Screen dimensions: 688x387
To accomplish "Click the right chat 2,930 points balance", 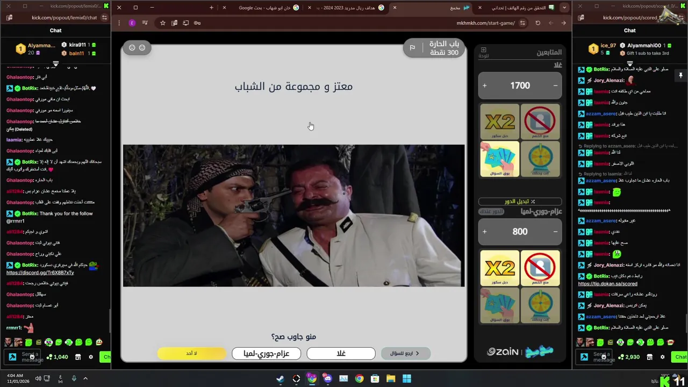I will pos(629,357).
